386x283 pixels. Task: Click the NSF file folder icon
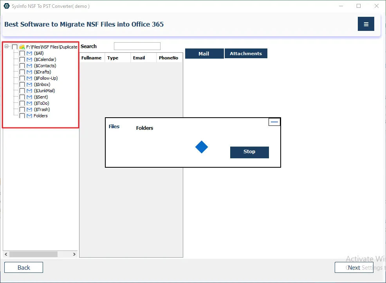[x=22, y=47]
